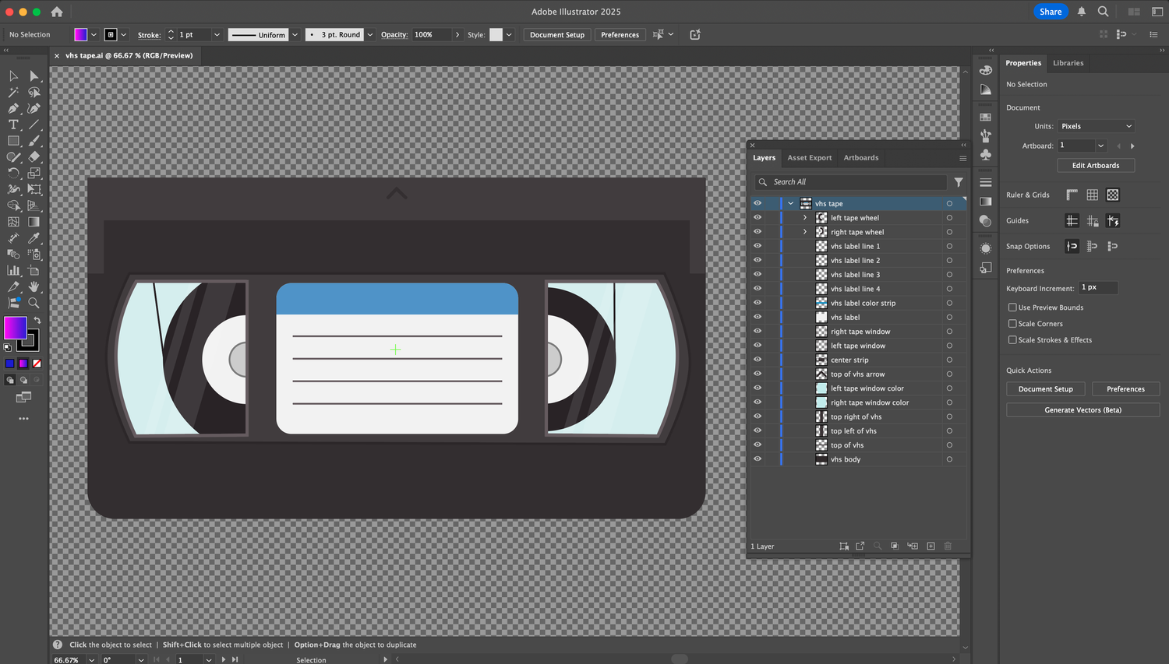This screenshot has height=664, width=1169.
Task: Activate the Zoom tool
Action: pos(34,303)
